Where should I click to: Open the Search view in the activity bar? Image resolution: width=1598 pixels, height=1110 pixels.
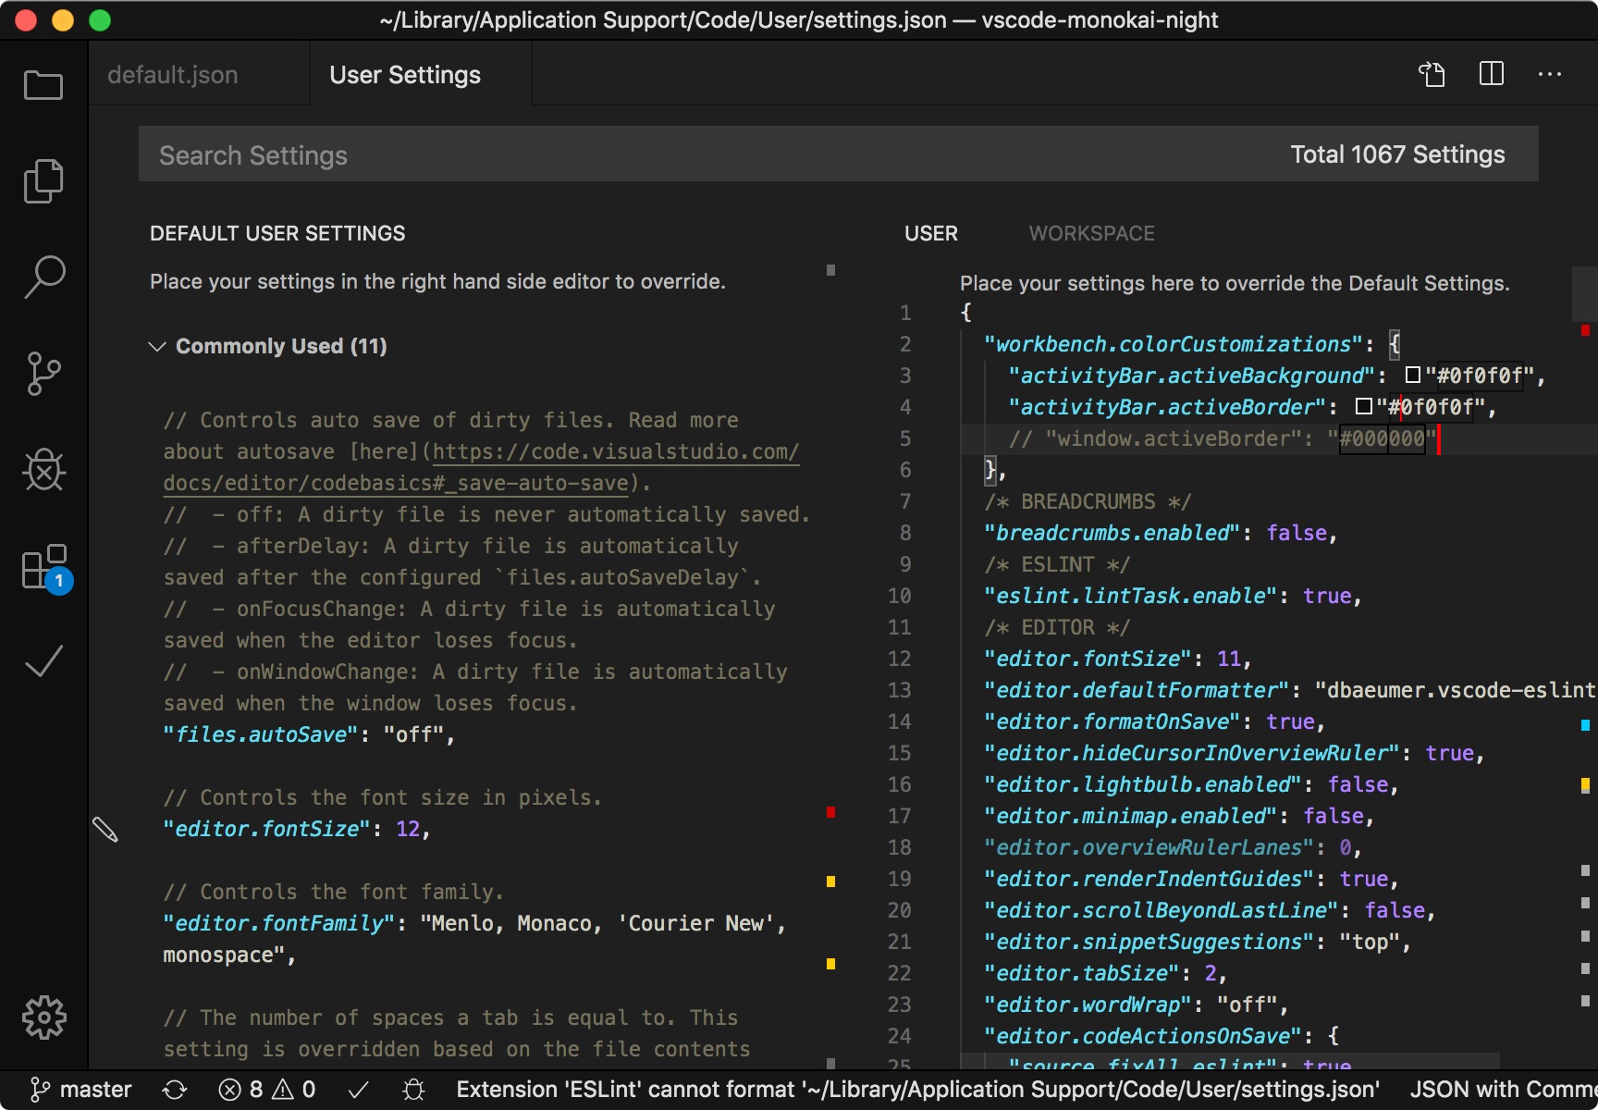coord(43,277)
